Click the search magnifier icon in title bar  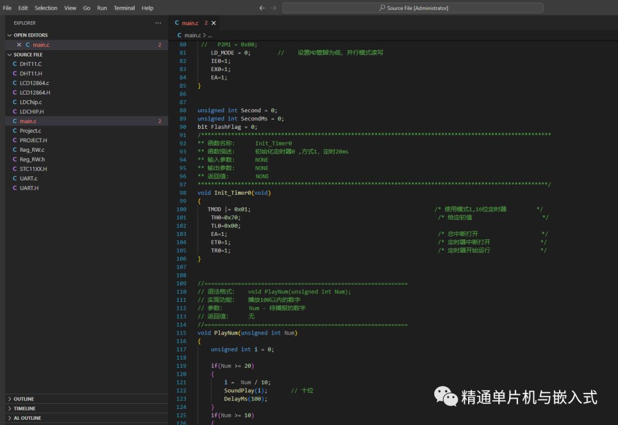382,8
